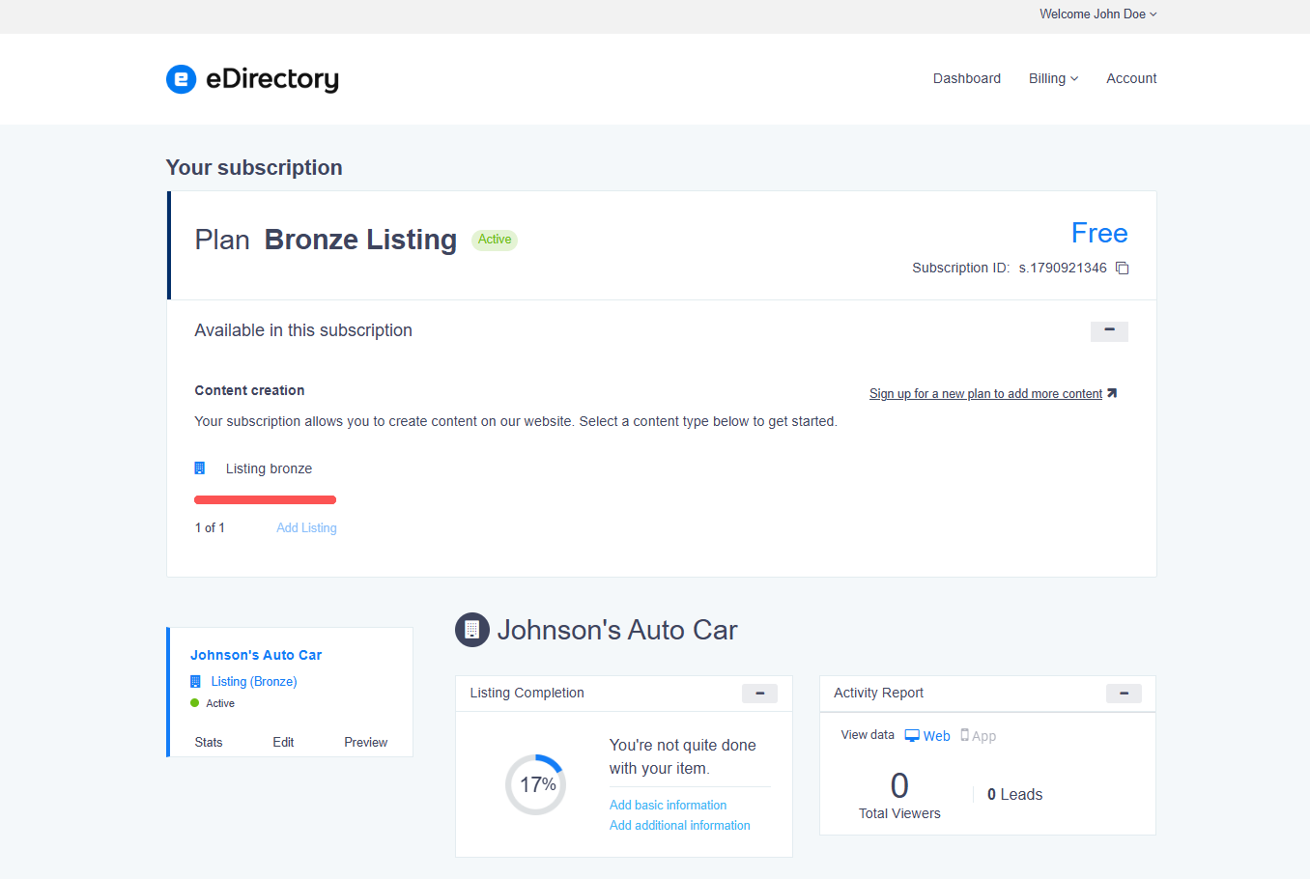
Task: Click the Total Viewers count
Action: [899, 785]
